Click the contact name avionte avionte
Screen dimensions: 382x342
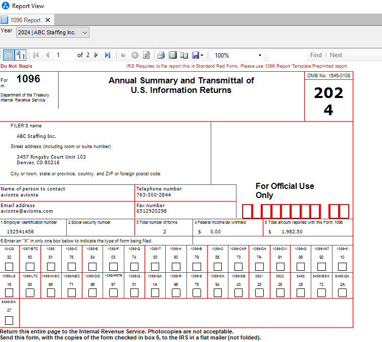tap(20, 195)
